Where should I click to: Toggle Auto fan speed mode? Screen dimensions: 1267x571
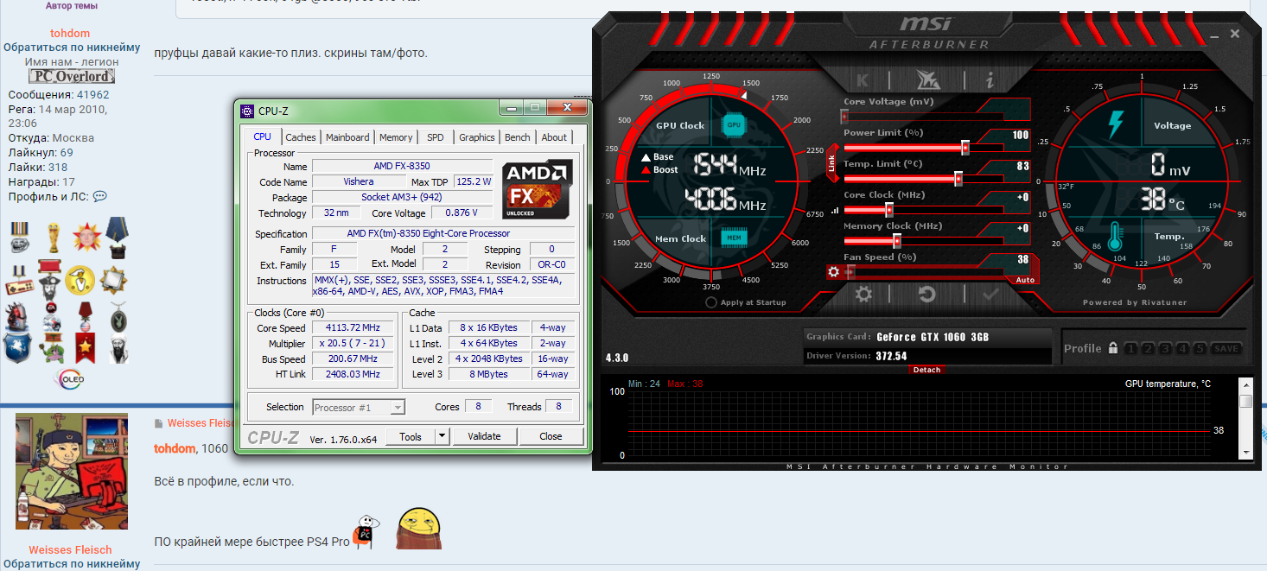pyautogui.click(x=1025, y=280)
